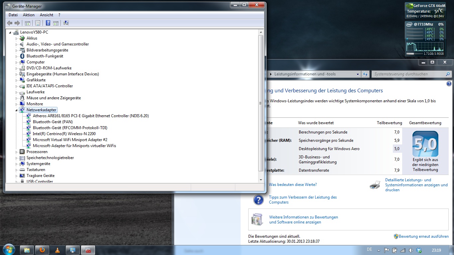Screen dimensions: 454x255
Task: Expand the Akkus node
Action: click(16, 39)
